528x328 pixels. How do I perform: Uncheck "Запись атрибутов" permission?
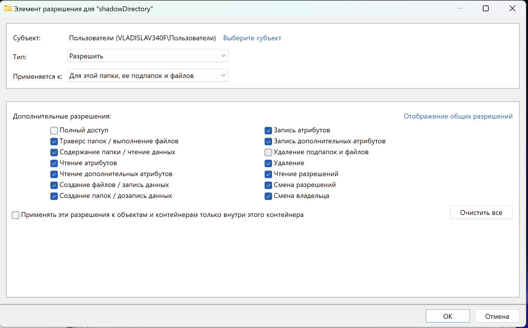[x=268, y=131]
